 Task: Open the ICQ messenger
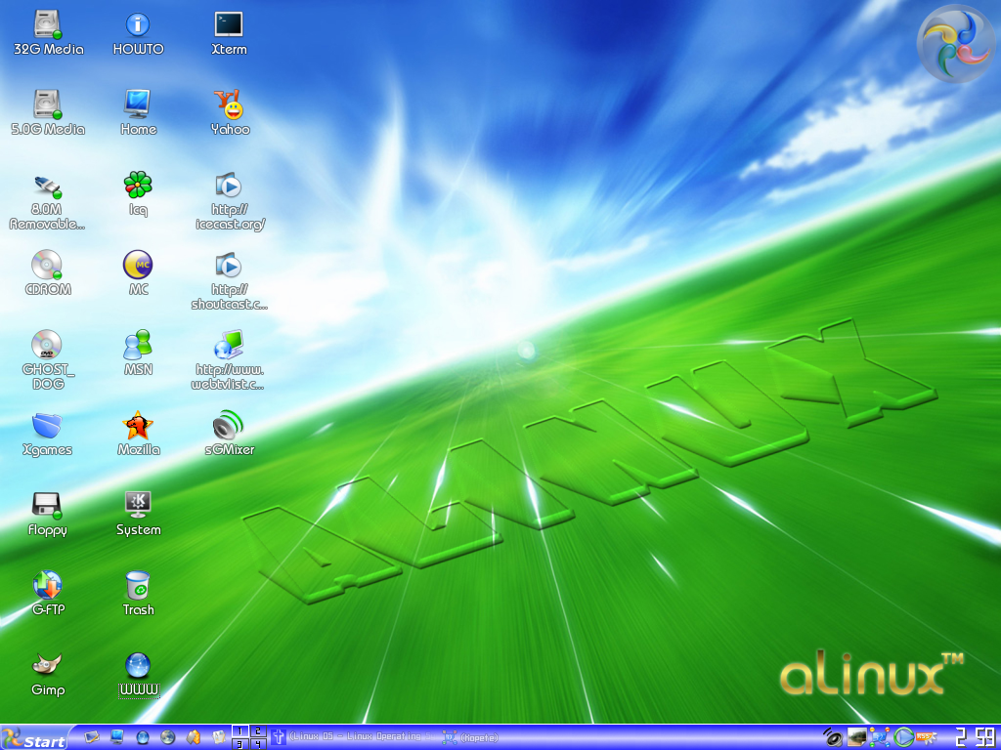coord(138,186)
